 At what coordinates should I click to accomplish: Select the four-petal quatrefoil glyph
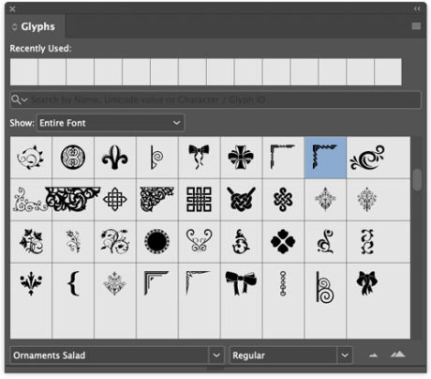pyautogui.click(x=283, y=241)
